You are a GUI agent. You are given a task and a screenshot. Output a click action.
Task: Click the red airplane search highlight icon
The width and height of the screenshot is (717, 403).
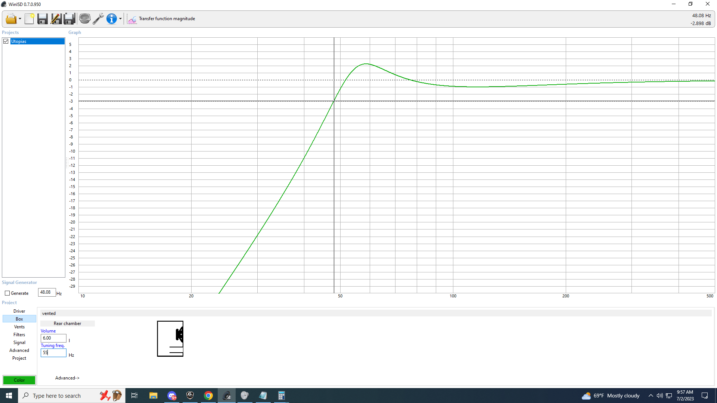pos(105,396)
